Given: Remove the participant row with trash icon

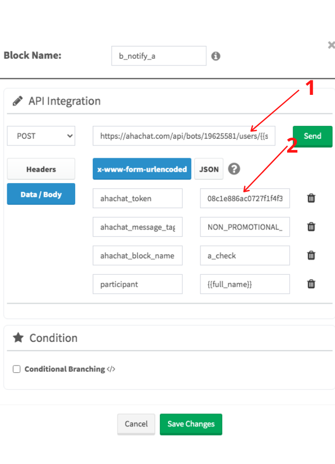Looking at the screenshot, I should tap(311, 284).
